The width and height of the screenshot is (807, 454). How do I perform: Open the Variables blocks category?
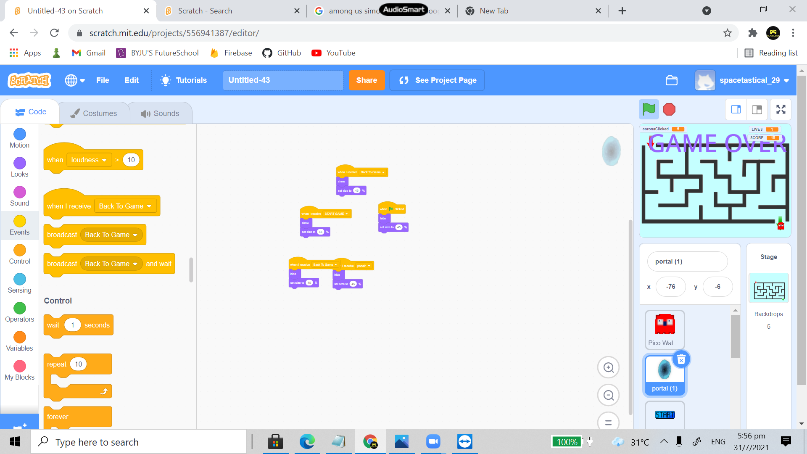[x=19, y=341]
